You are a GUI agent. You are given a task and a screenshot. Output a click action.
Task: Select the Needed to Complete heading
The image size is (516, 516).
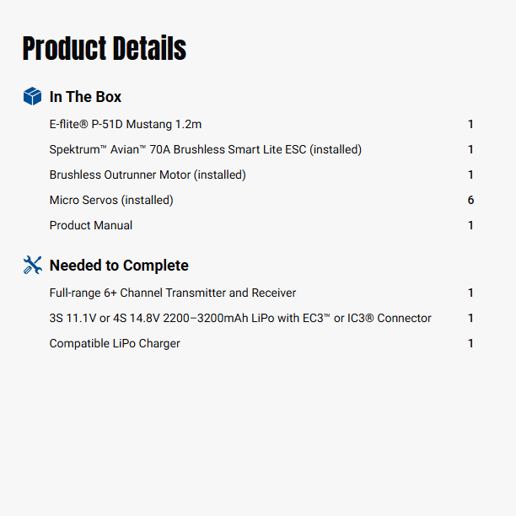tap(119, 266)
